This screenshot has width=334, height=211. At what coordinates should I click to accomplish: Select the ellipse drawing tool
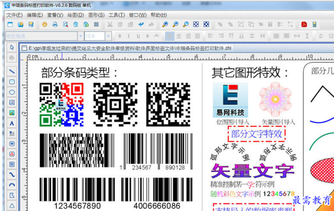(x=12, y=92)
